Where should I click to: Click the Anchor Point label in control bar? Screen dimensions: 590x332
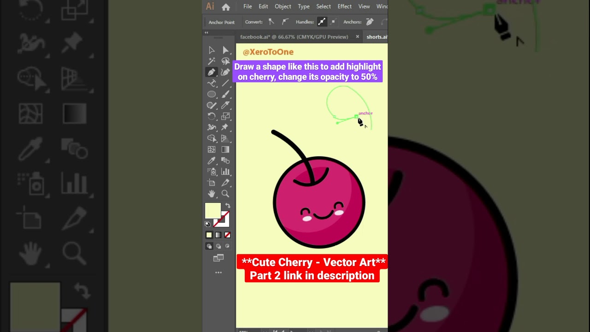click(221, 22)
